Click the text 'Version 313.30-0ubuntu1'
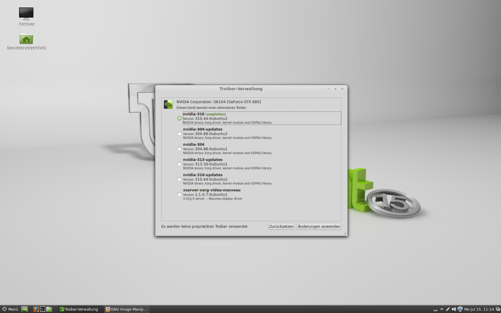 pyautogui.click(x=205, y=164)
